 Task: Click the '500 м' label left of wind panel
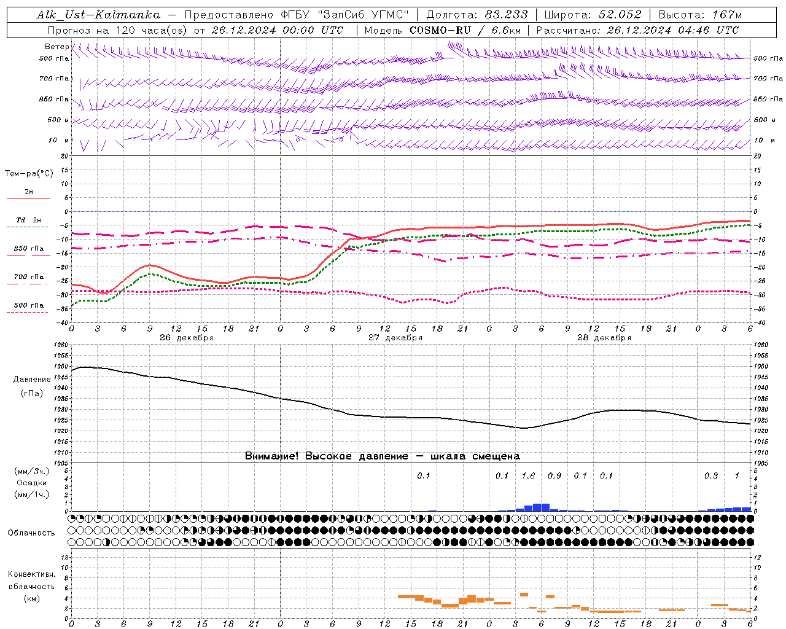(58, 120)
